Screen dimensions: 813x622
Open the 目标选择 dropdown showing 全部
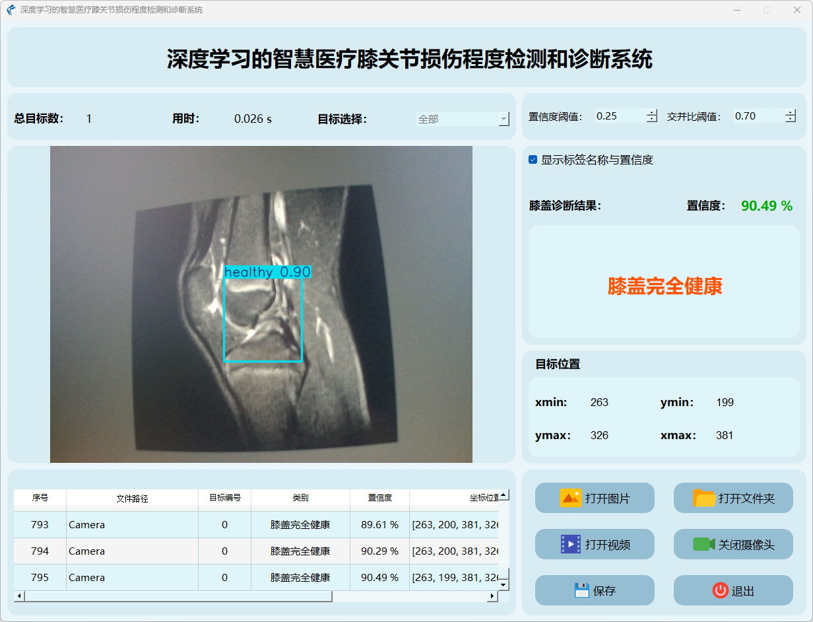pos(463,119)
